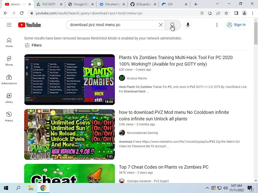
Task: Open Top 7 Cheat Codes video title
Action: [x=164, y=167]
